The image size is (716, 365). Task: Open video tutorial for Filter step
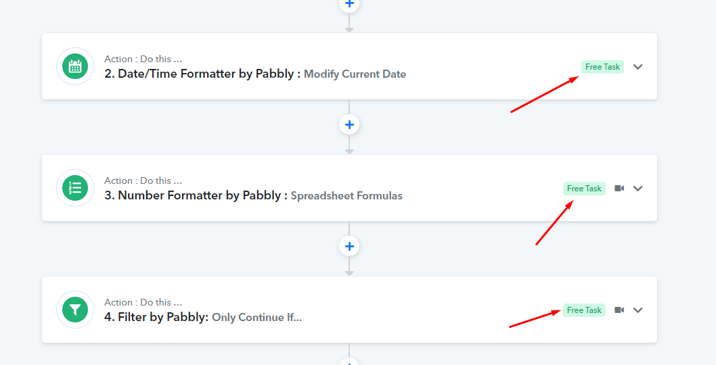pos(619,310)
